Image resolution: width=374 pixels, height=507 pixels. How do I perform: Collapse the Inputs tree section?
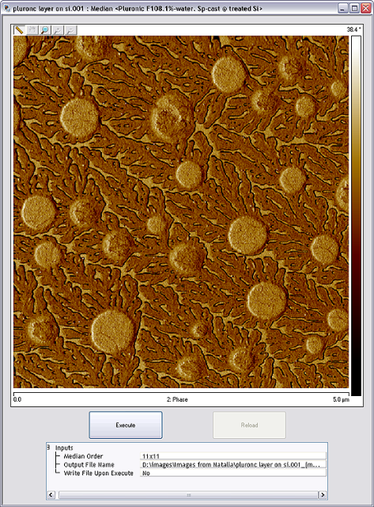point(48,448)
